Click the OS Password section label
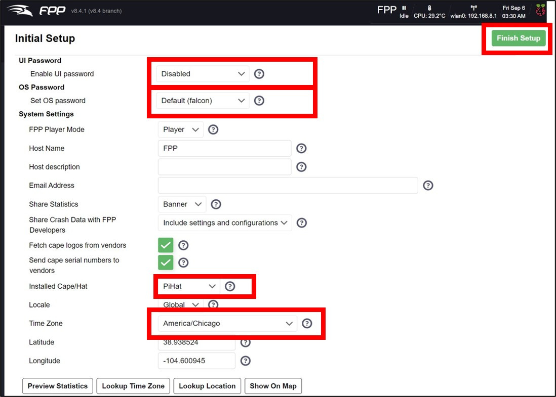The width and height of the screenshot is (556, 397). point(42,87)
